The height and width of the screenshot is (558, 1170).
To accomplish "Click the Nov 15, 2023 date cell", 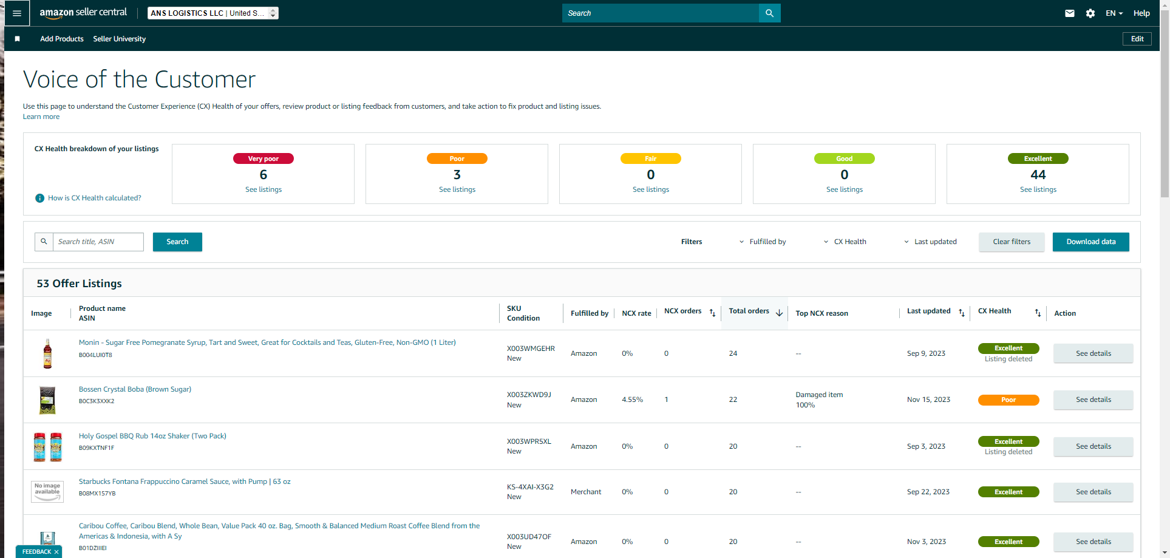I will click(928, 400).
